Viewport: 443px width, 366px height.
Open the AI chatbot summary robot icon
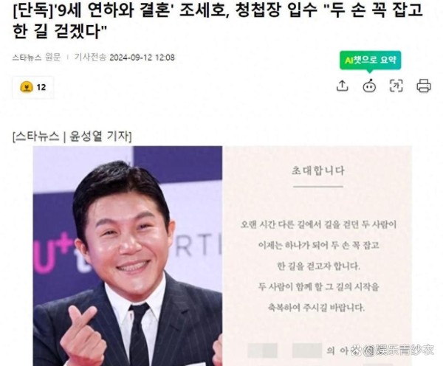point(369,86)
